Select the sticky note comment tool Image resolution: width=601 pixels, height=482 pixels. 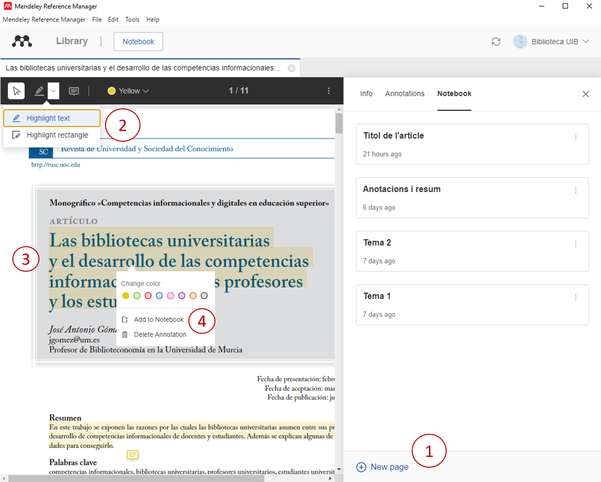(x=74, y=91)
